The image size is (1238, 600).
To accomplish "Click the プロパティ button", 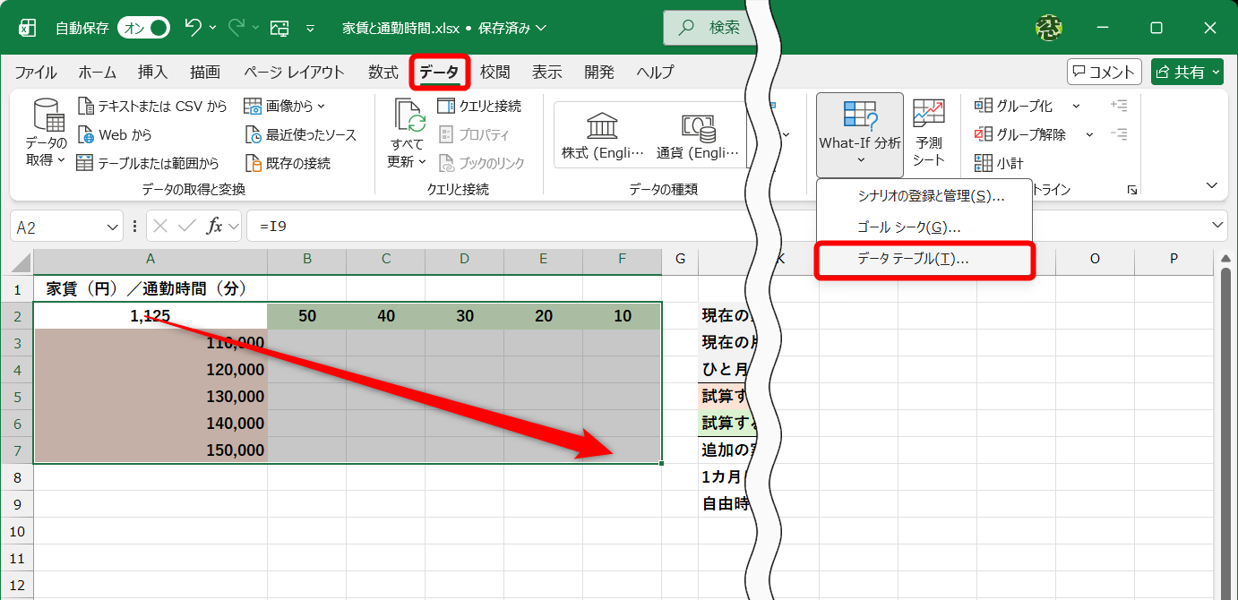I will coord(474,134).
